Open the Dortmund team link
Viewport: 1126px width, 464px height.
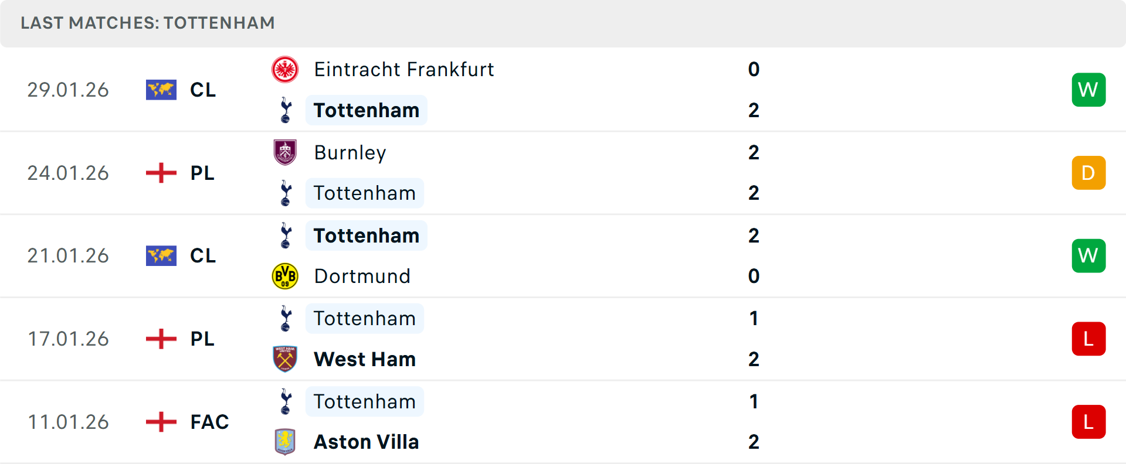coord(362,276)
